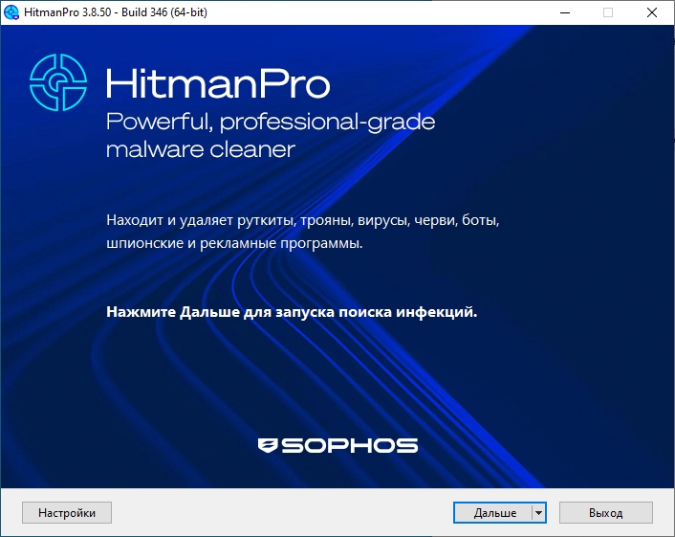Screen dimensions: 675x537
Task: Expand the dropdown arrow beside Дальше
Action: click(x=538, y=513)
